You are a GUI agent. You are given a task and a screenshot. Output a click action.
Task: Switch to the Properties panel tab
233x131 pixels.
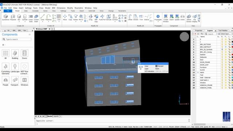pyautogui.click(x=198, y=31)
